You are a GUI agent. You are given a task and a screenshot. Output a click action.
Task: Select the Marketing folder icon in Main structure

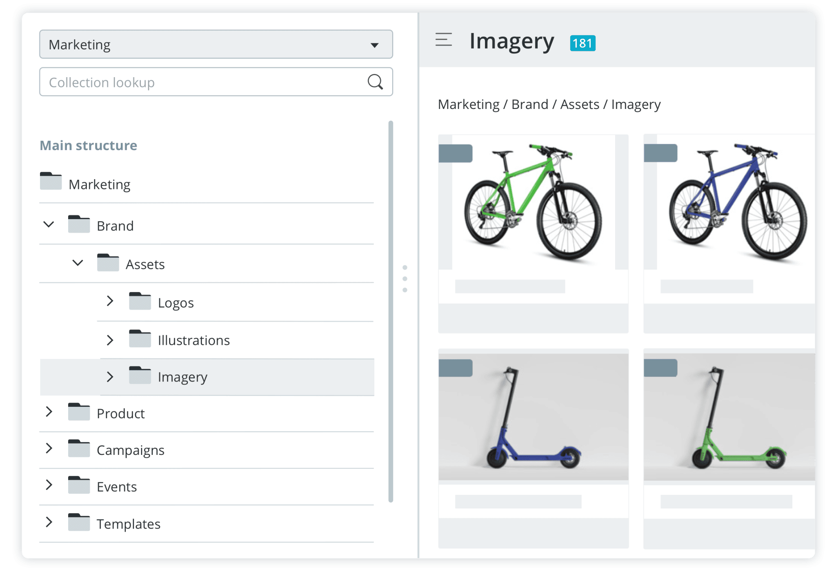click(51, 182)
